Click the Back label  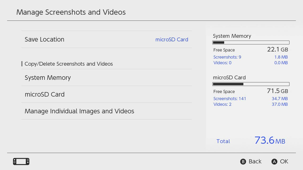pyautogui.click(x=255, y=162)
